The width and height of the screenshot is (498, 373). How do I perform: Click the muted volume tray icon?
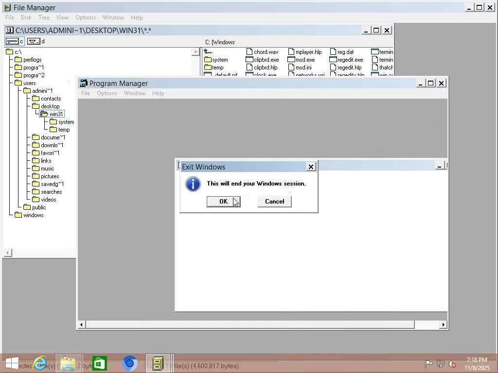(452, 364)
